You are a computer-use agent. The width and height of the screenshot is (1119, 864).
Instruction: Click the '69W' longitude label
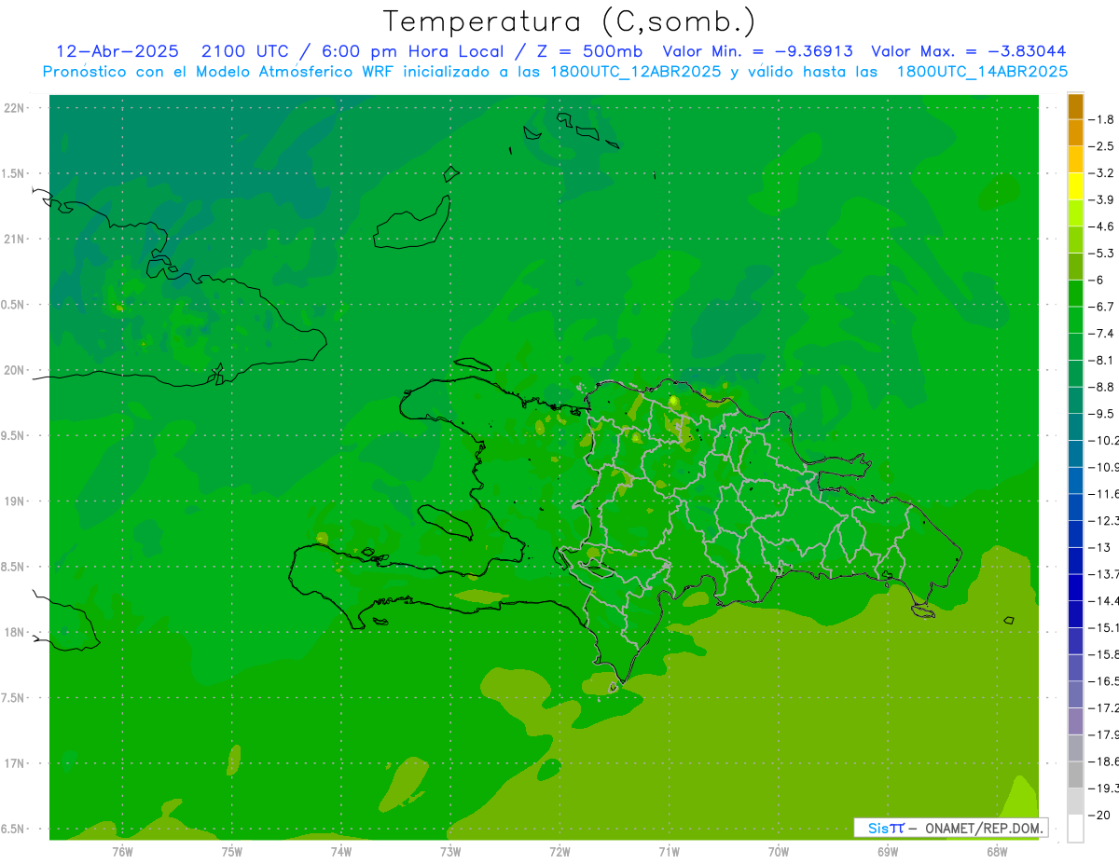(x=888, y=851)
